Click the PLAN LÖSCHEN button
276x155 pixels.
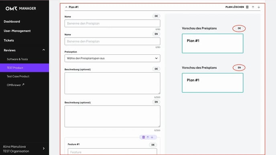(x=235, y=7)
